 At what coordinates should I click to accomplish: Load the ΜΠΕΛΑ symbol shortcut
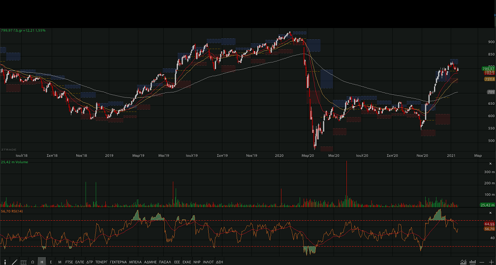[135, 262]
